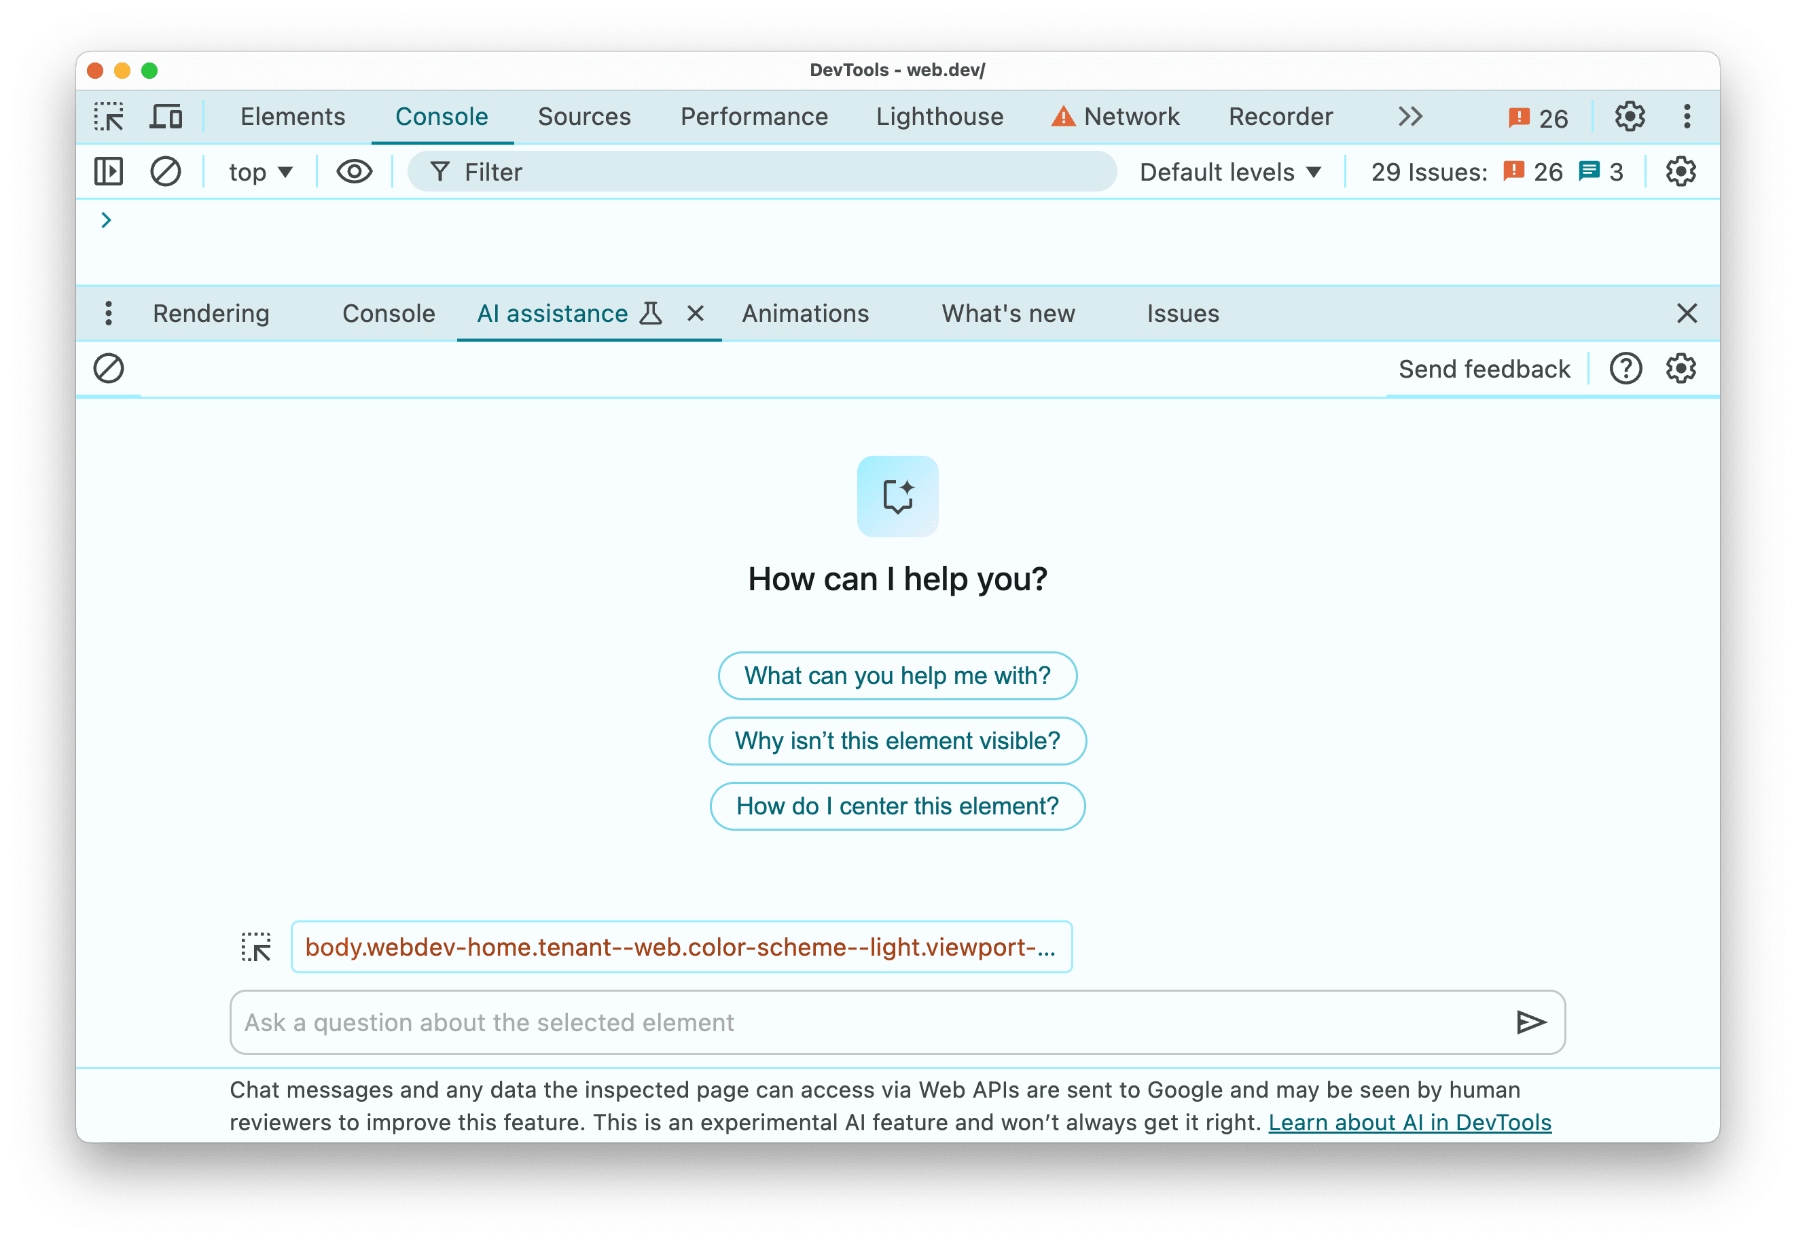Screen dimensions: 1796x1243
Task: Switch to the Animations drawer tab
Action: tap(806, 314)
